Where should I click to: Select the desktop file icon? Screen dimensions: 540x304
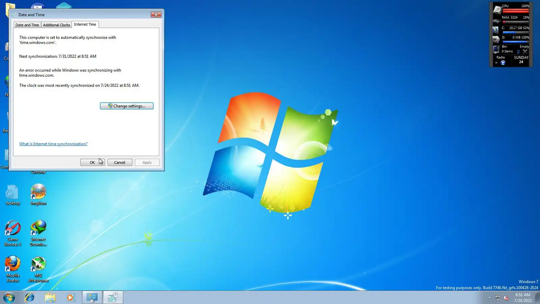click(13, 195)
